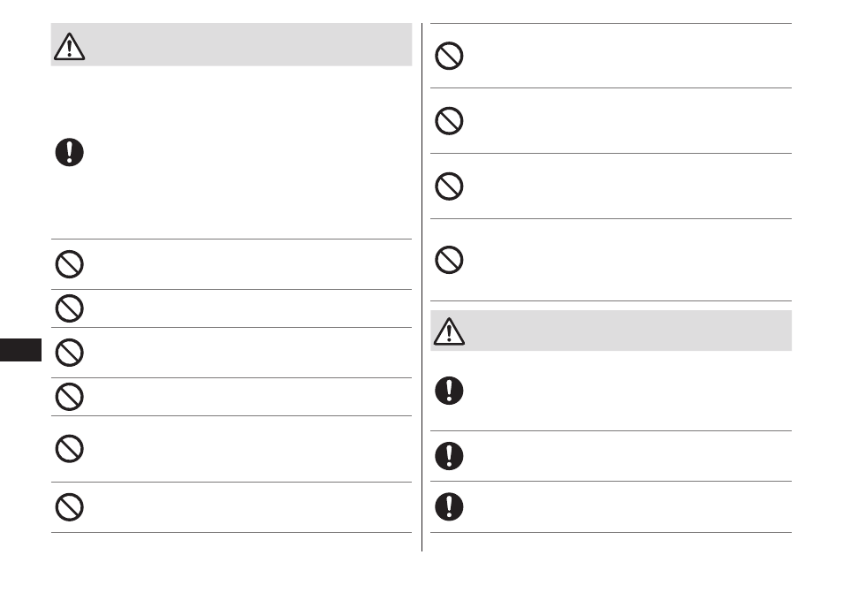Click the last exclamation circle icon in the right column
Image resolution: width=843 pixels, height=593 pixels.
pyautogui.click(x=449, y=506)
